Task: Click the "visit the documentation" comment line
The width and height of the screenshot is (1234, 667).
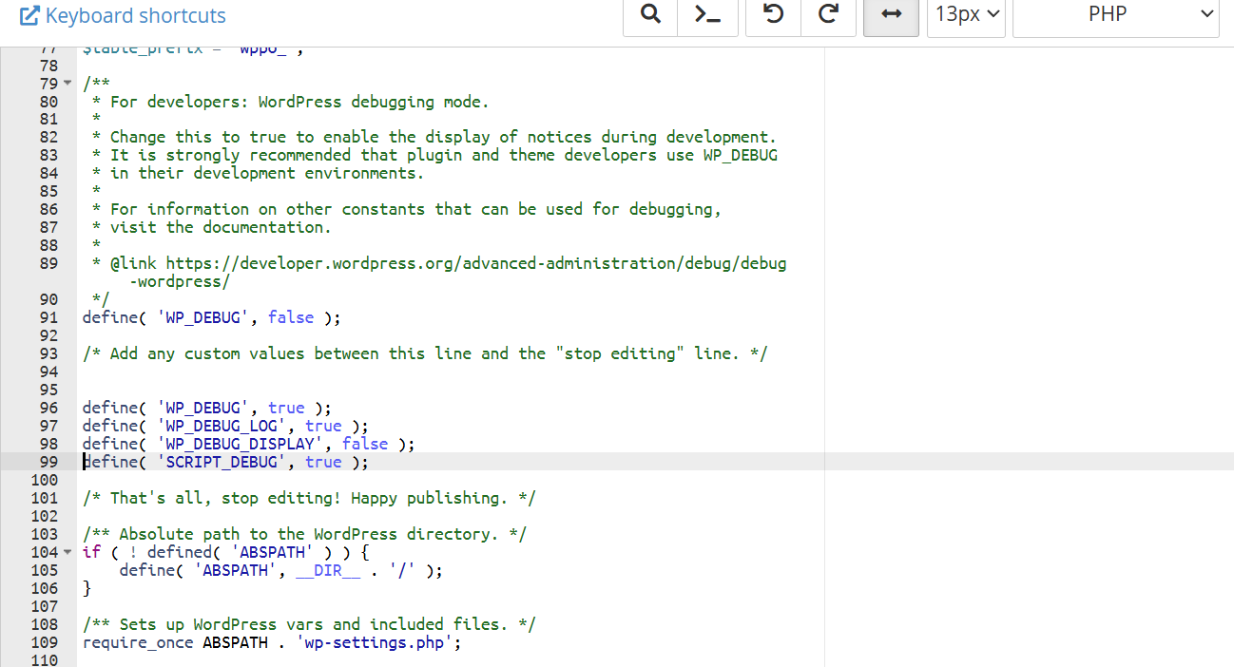Action: (212, 227)
